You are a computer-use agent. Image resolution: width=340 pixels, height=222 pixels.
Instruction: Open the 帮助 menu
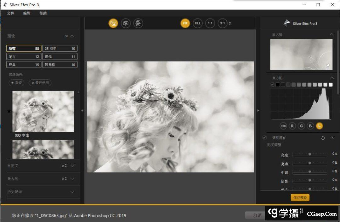[x=43, y=13]
